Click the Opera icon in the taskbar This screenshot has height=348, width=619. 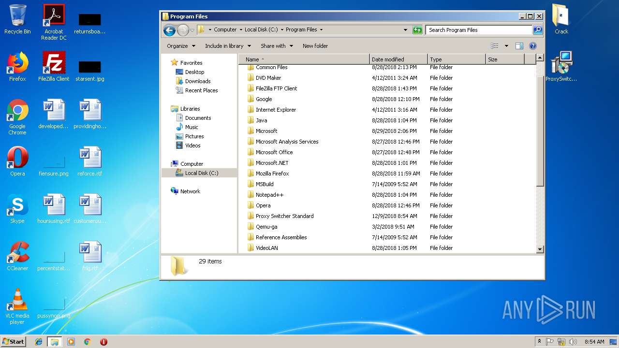click(x=103, y=342)
